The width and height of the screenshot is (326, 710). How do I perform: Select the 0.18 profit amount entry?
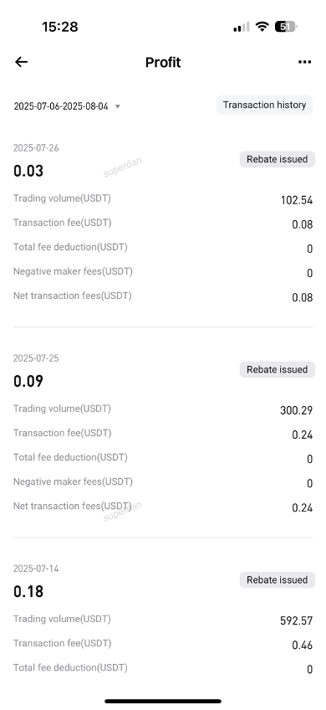28,592
